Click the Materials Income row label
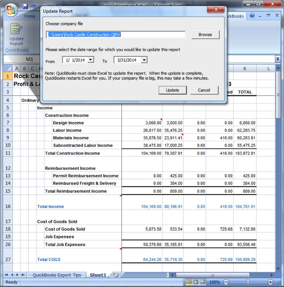Viewport: 284px width, 287px height. [x=71, y=138]
